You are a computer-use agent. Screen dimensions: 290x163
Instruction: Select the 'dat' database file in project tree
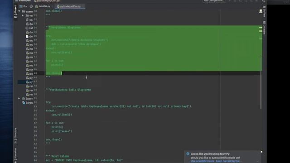coord(29,28)
